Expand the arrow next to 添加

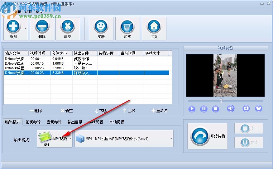click(26, 29)
